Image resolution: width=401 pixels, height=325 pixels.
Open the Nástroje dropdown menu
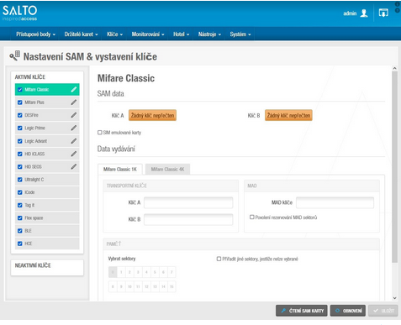pyautogui.click(x=209, y=34)
